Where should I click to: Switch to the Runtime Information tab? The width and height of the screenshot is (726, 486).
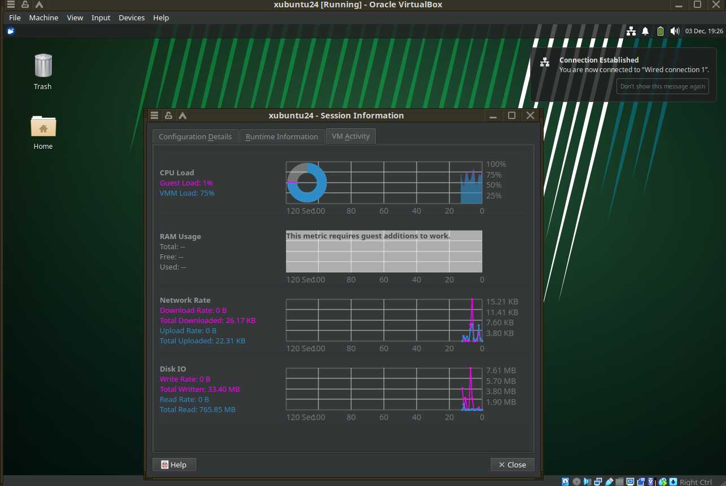coord(282,136)
